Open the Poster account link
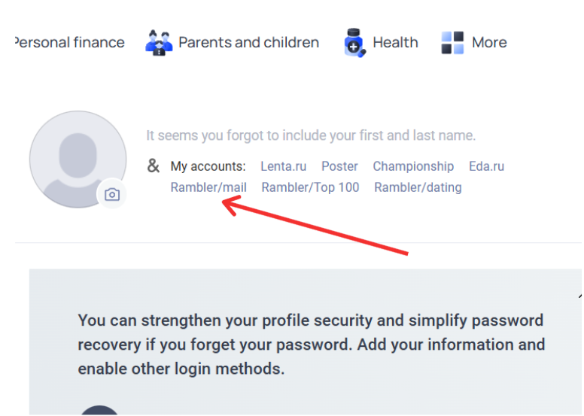 click(339, 166)
